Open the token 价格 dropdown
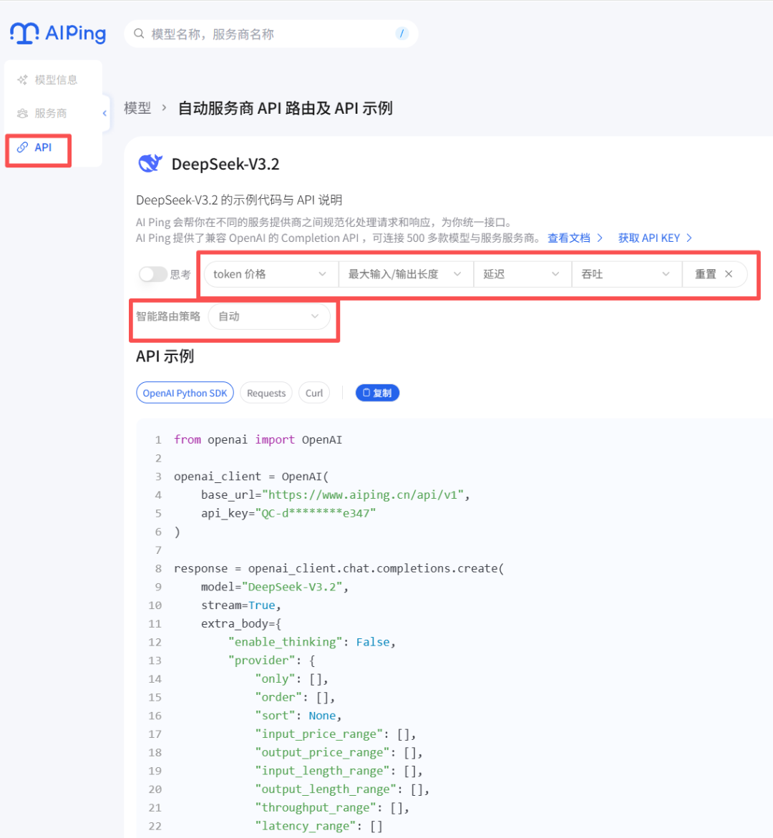773x838 pixels. tap(271, 274)
